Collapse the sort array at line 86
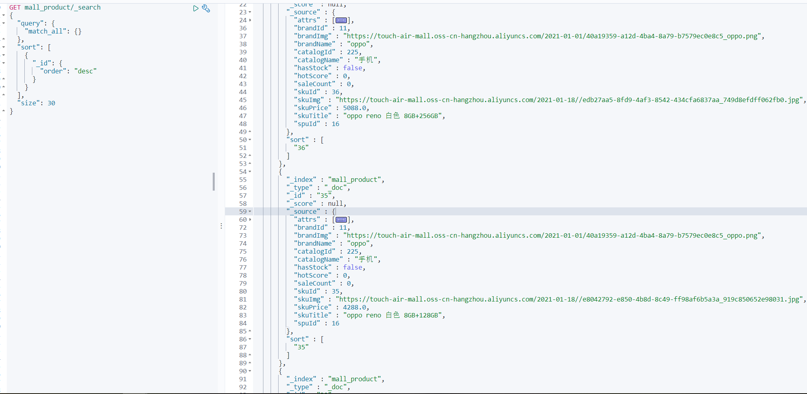This screenshot has height=394, width=807. pos(250,339)
